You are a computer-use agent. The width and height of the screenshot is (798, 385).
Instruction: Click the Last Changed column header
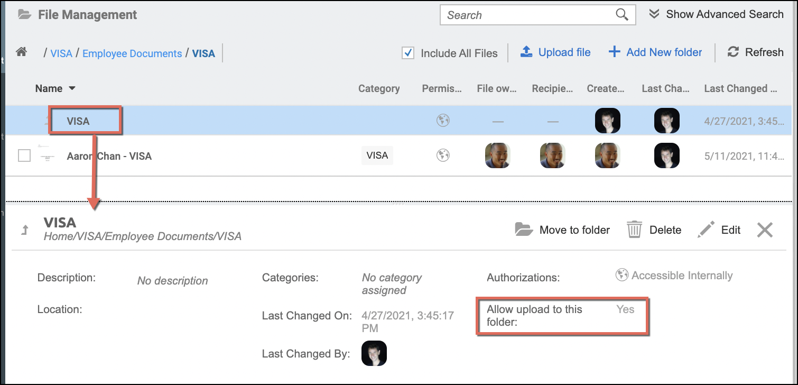coord(665,88)
